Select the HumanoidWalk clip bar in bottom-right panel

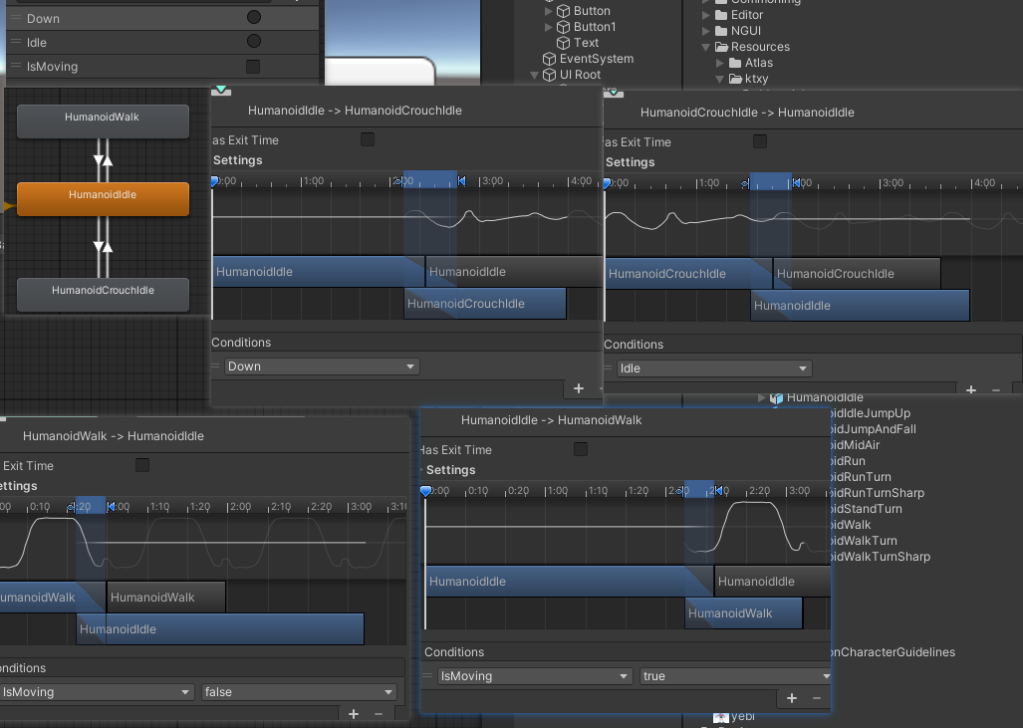(x=744, y=613)
